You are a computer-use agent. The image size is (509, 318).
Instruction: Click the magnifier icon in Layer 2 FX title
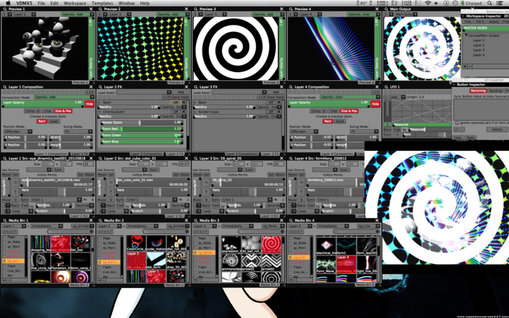(x=101, y=87)
